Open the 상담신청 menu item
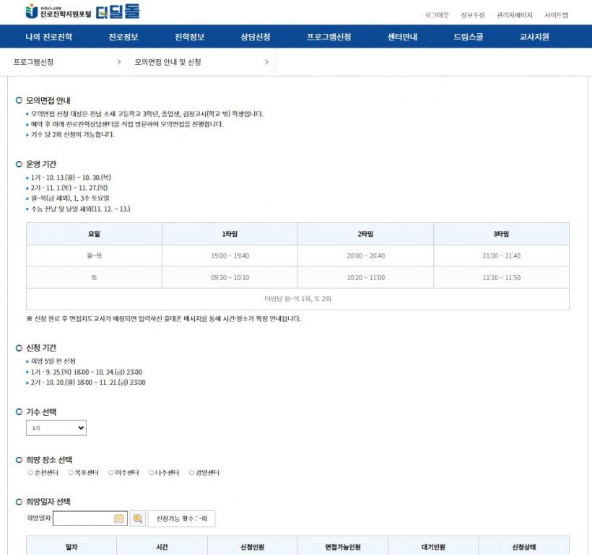Viewport: 592px width, 555px height. (256, 37)
